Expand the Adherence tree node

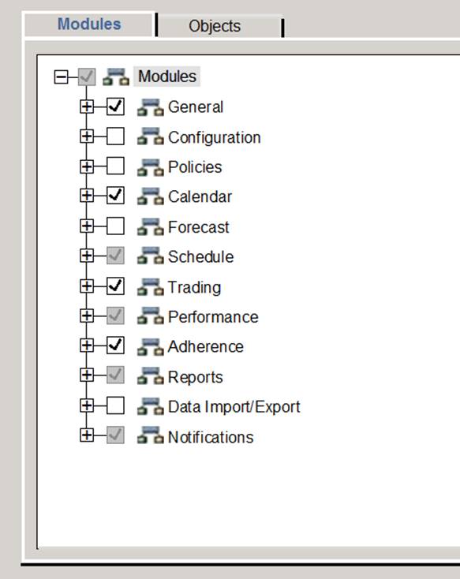coord(87,346)
